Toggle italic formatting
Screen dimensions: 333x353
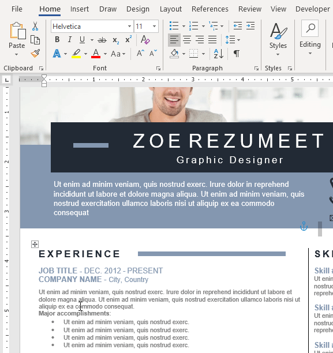[x=70, y=40]
